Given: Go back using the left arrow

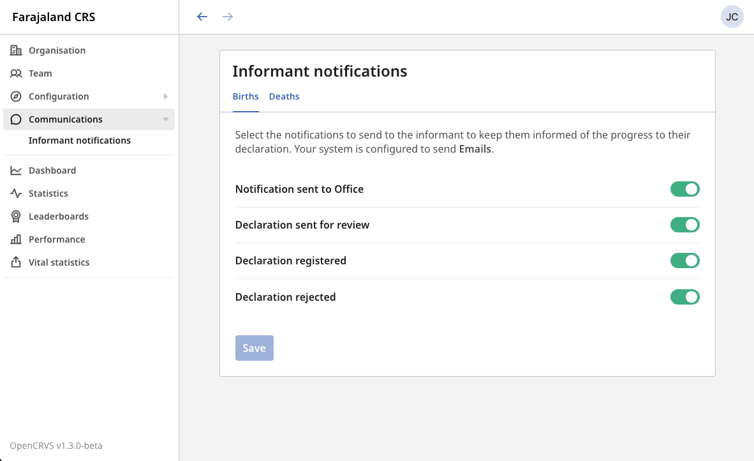Looking at the screenshot, I should (x=202, y=17).
